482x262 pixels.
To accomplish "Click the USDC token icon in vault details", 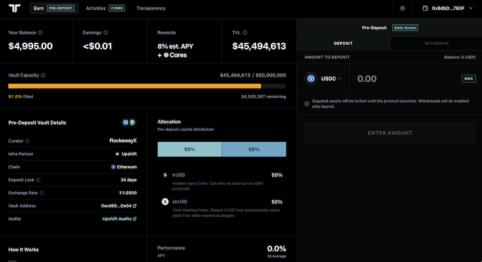I will tap(125, 123).
